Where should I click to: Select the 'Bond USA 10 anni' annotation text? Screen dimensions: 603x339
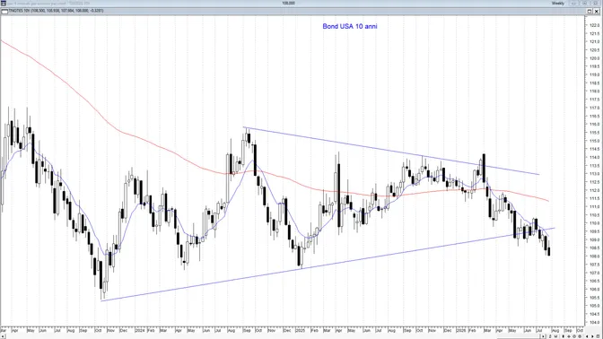(x=350, y=26)
